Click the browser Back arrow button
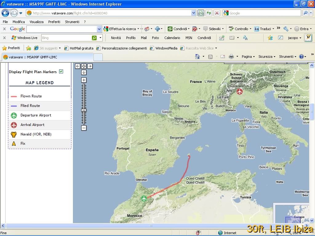The image size is (315, 236). (6, 13)
